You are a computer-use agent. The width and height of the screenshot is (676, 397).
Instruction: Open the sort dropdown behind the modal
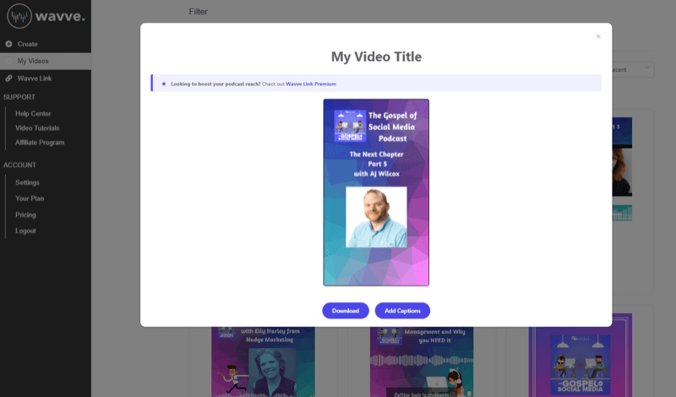coord(633,69)
